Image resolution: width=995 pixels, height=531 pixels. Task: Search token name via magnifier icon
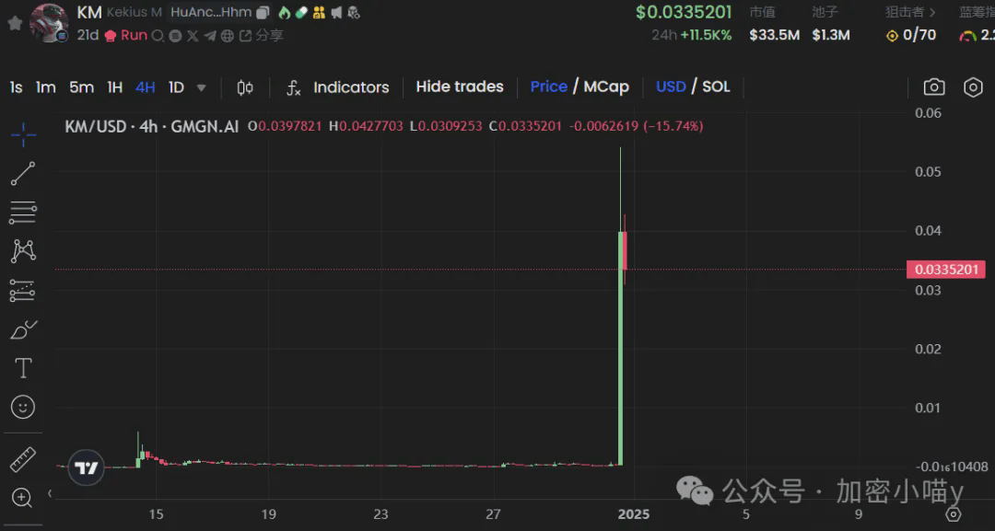[158, 36]
